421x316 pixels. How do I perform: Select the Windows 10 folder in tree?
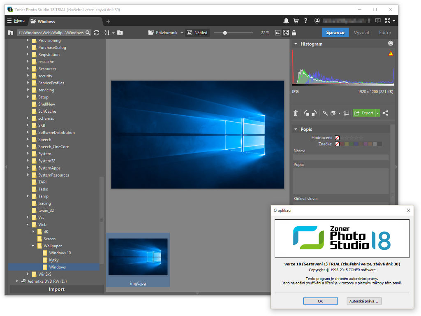pos(60,253)
